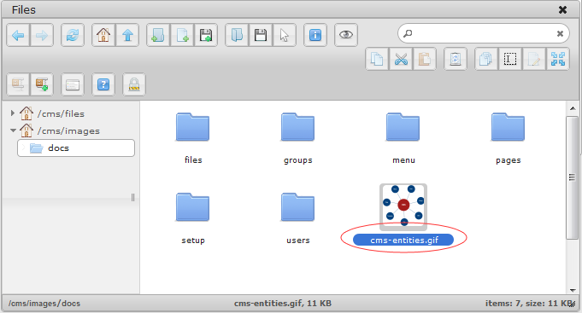Collapse the /cms/images tree node arrow
The height and width of the screenshot is (313, 582).
13,130
